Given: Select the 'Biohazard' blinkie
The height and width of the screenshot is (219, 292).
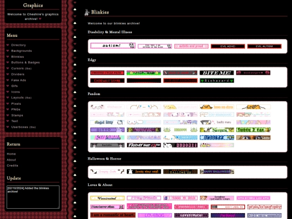Looking at the screenshot, I should coord(217,81).
